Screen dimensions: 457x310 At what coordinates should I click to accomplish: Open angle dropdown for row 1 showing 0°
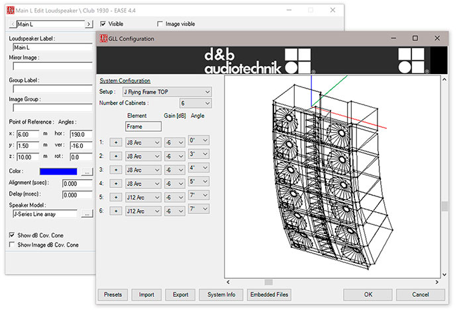199,141
